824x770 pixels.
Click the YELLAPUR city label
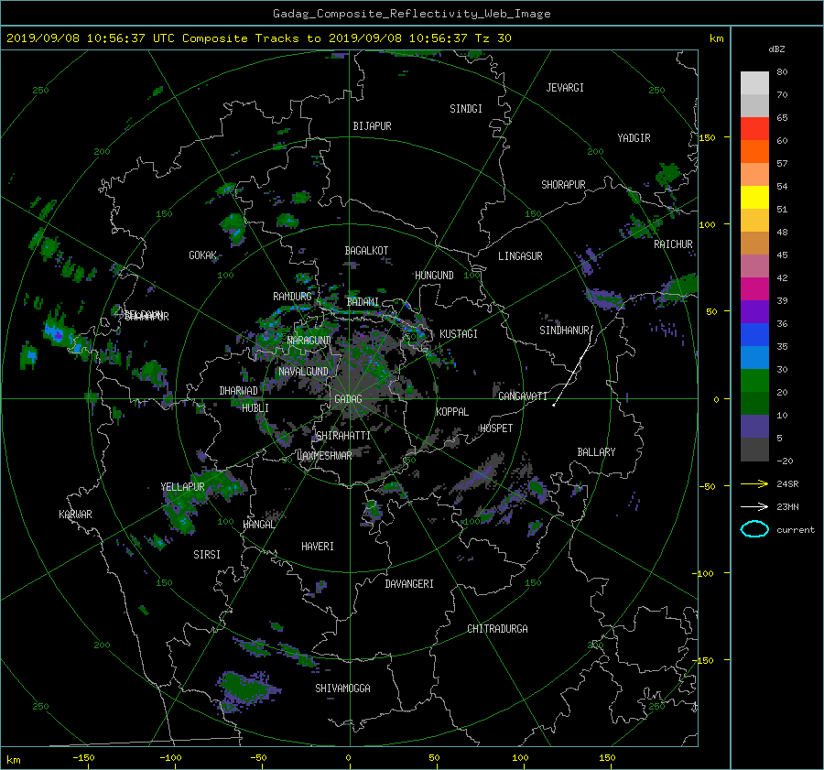coord(182,487)
